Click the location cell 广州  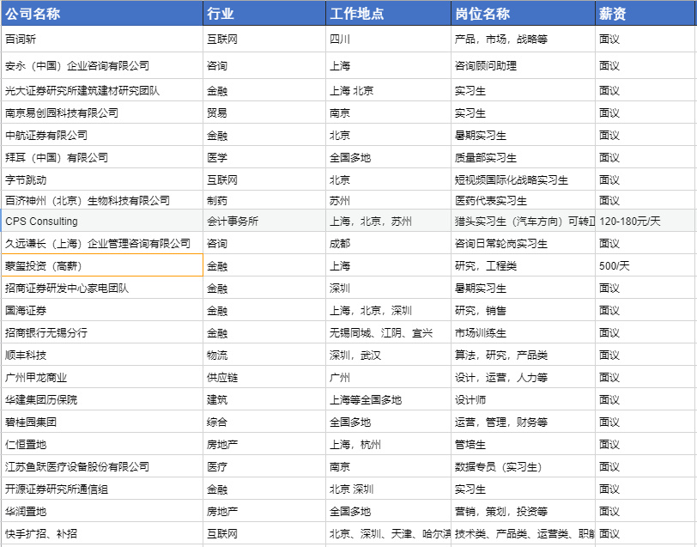tap(389, 377)
